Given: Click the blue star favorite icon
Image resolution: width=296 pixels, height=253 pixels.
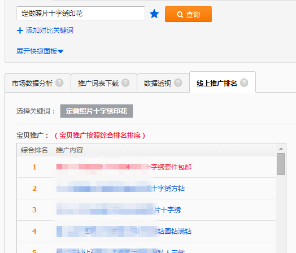Looking at the screenshot, I should (154, 14).
